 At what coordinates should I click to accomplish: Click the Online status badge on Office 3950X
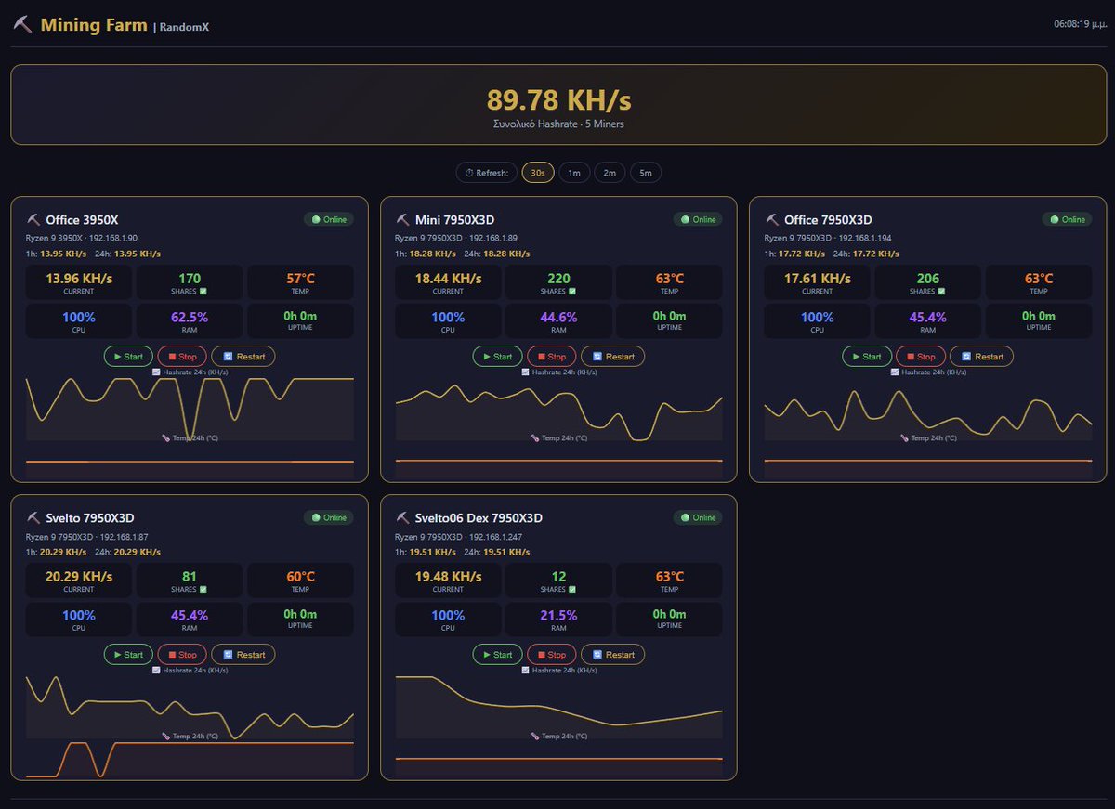pos(329,220)
